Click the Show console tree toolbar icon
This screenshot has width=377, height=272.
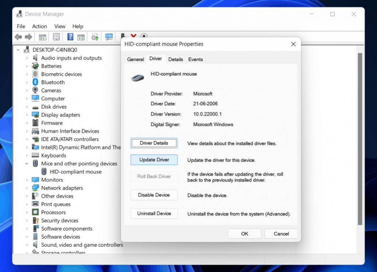pos(42,37)
